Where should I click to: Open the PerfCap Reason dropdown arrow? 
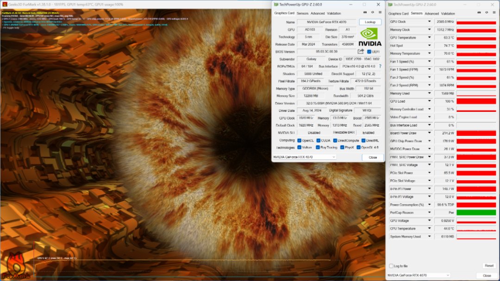click(429, 213)
